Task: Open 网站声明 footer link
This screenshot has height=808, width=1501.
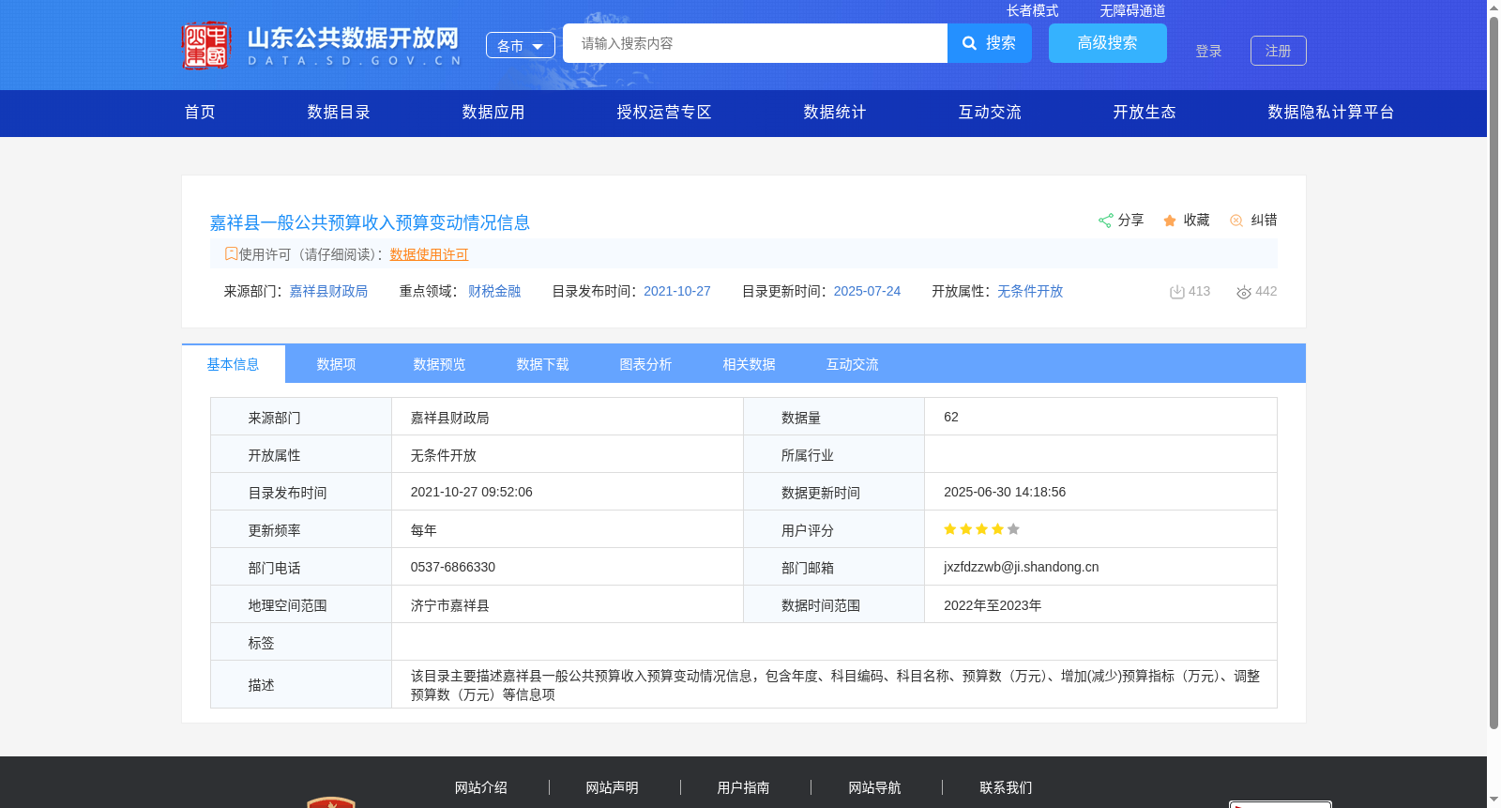Action: click(x=613, y=787)
